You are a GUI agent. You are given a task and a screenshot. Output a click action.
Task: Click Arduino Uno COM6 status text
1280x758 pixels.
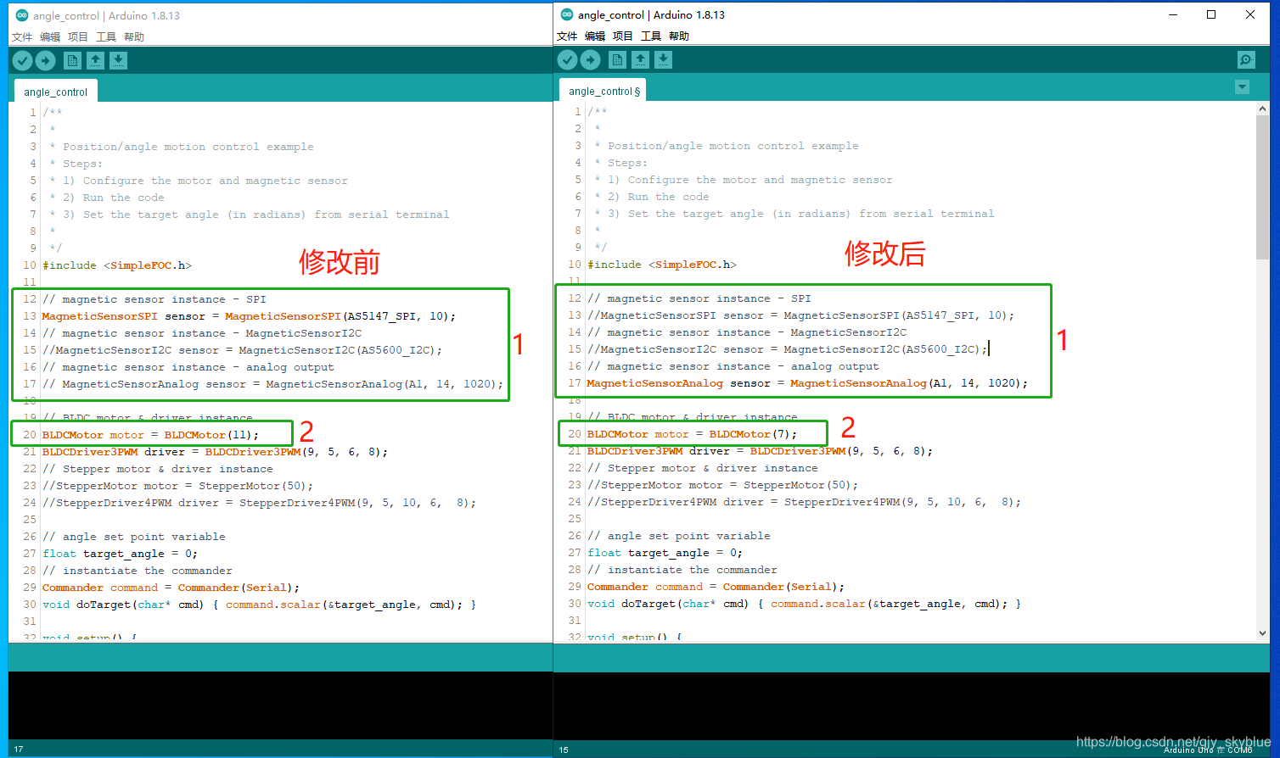click(1208, 750)
